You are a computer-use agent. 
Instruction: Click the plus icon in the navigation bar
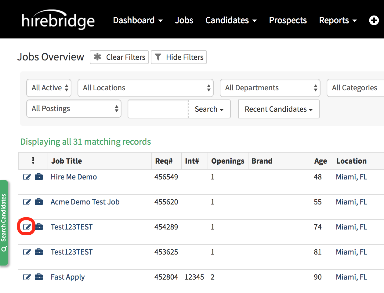[374, 20]
